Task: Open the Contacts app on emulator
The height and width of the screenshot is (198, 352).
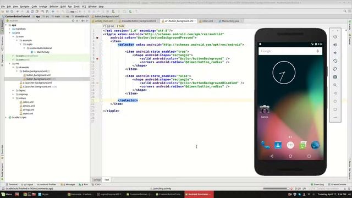Action: [278, 145]
